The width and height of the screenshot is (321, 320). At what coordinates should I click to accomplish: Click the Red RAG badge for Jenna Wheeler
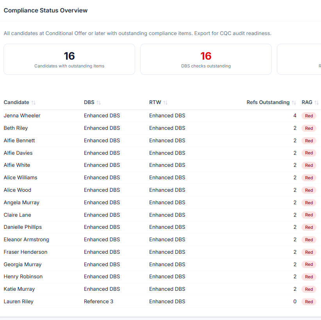(309, 116)
